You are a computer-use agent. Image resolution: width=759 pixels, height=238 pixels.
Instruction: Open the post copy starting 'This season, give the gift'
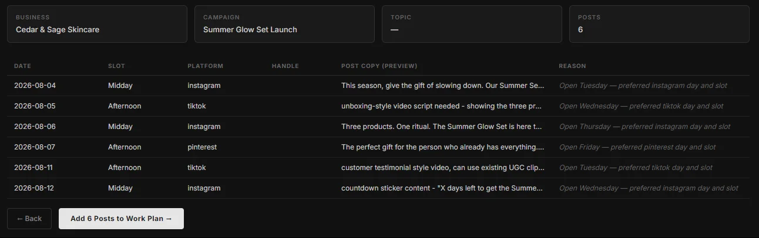[x=443, y=86]
